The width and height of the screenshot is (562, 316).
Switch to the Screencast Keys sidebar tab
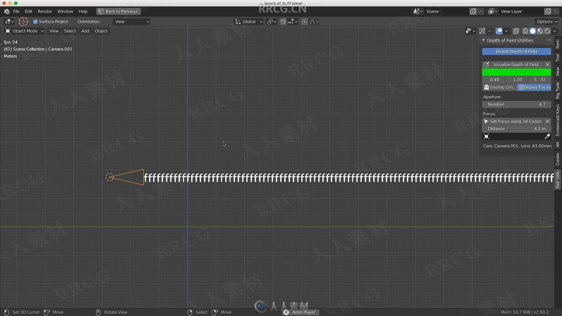click(x=558, y=120)
